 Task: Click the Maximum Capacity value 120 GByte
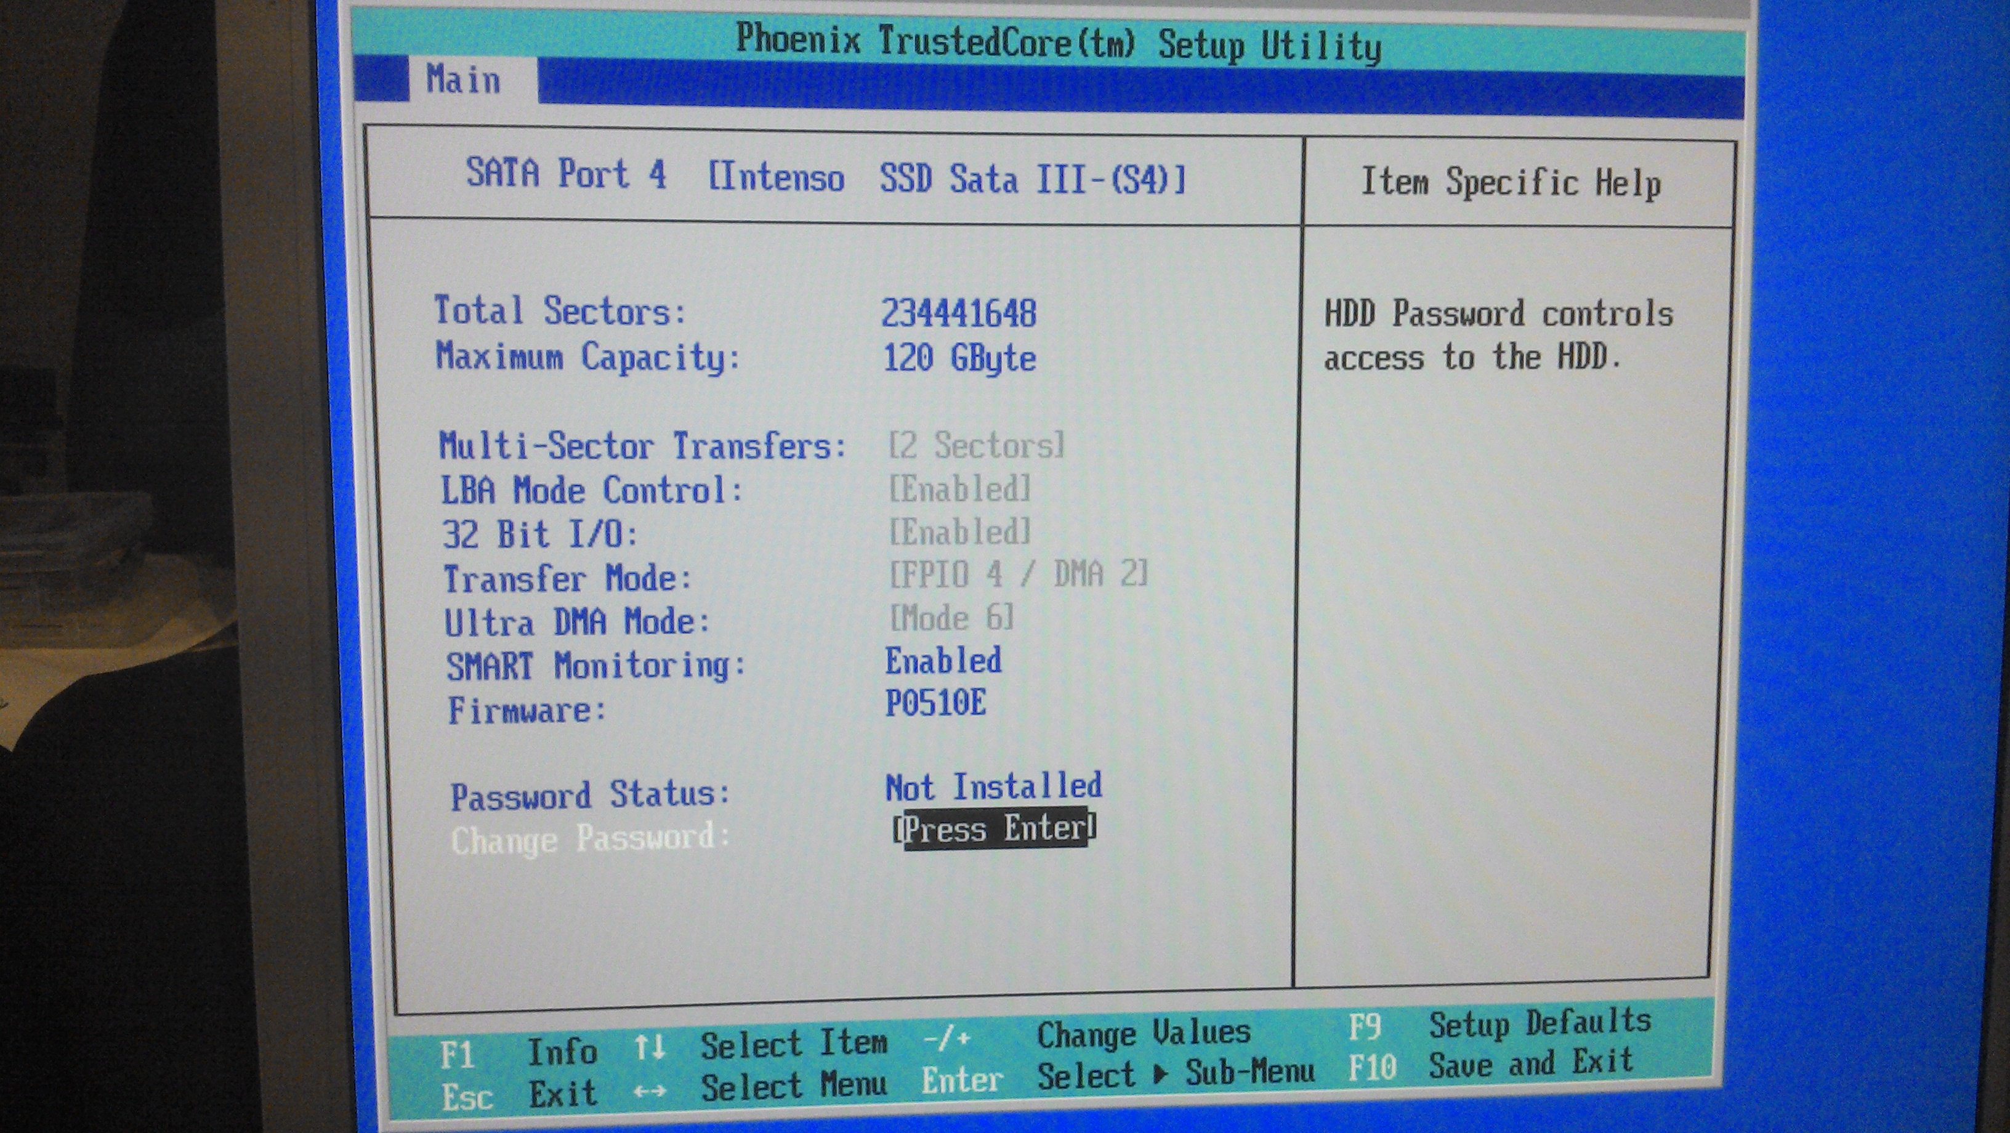(x=960, y=359)
